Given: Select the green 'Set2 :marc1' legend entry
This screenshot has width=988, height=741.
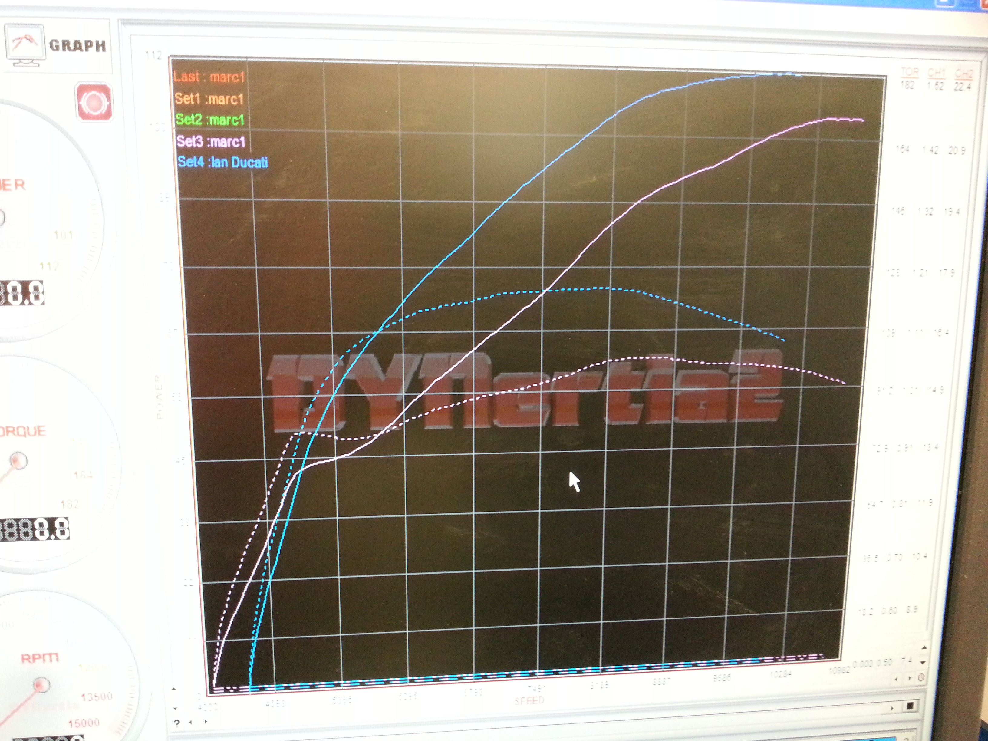Looking at the screenshot, I should [x=210, y=120].
